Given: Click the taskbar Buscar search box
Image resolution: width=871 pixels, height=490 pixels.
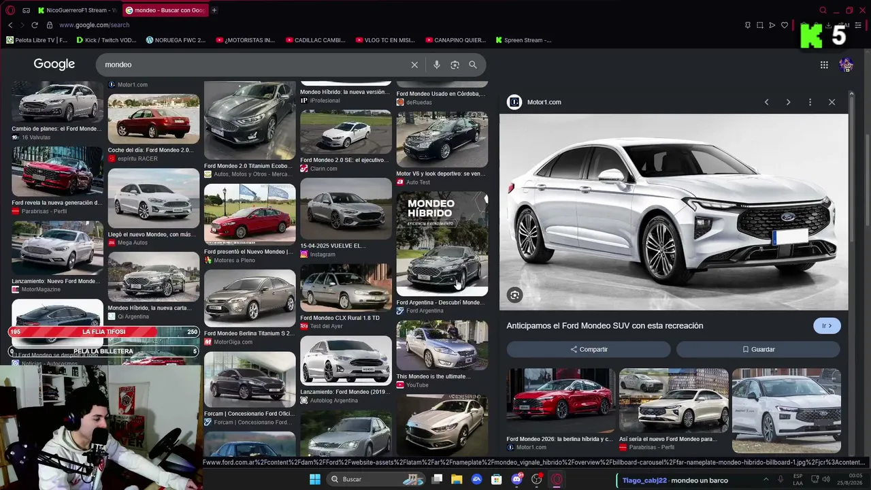Looking at the screenshot, I should tap(376, 479).
